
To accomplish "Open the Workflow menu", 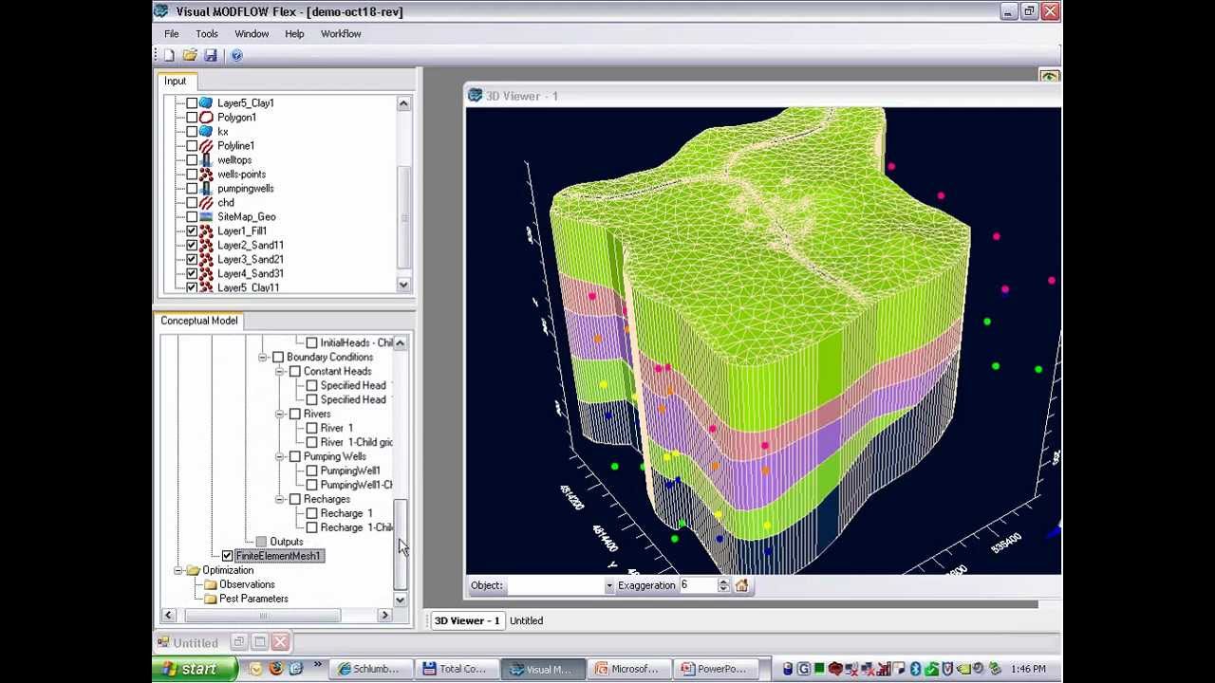I will tap(341, 34).
